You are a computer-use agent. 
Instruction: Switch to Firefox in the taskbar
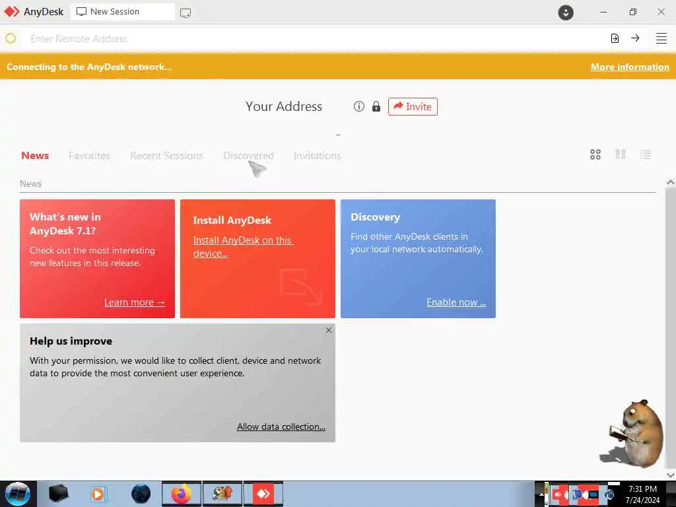pyautogui.click(x=182, y=494)
